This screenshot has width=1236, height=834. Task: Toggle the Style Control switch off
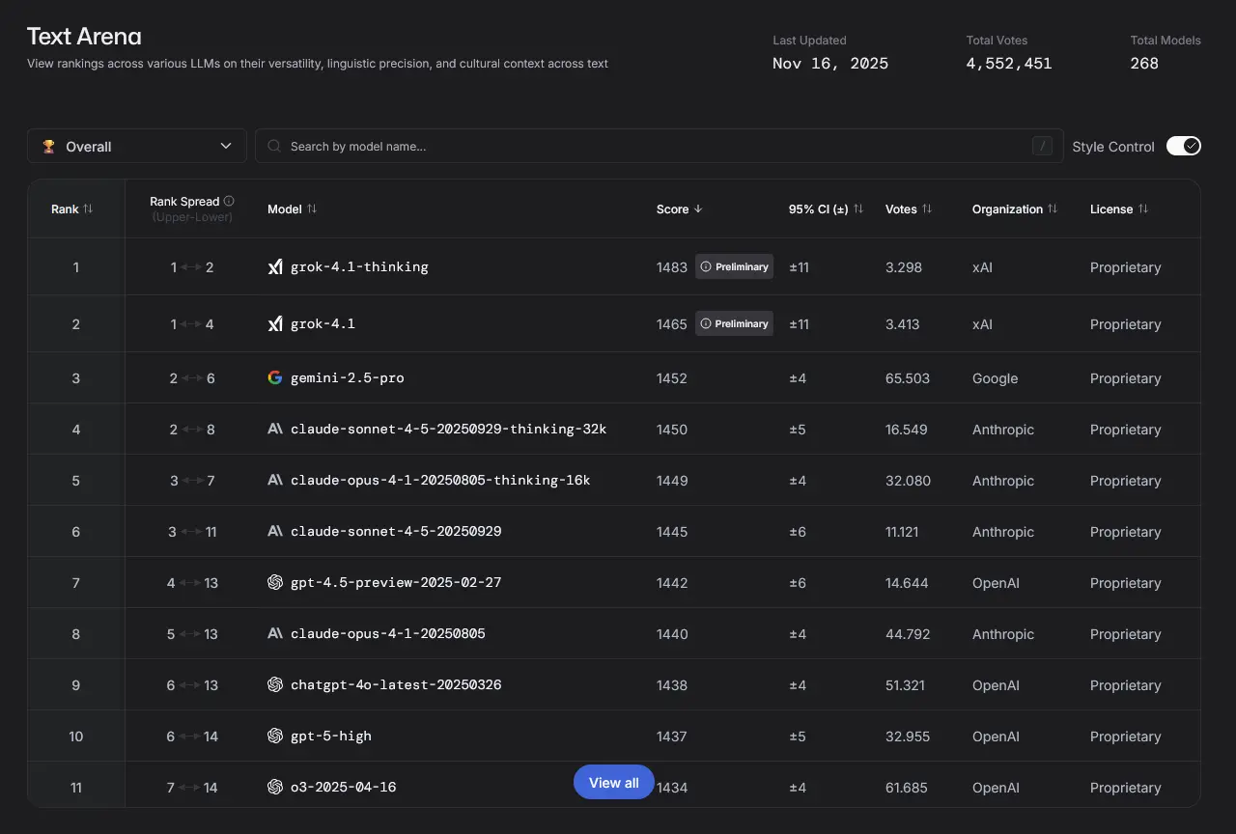pyautogui.click(x=1183, y=147)
